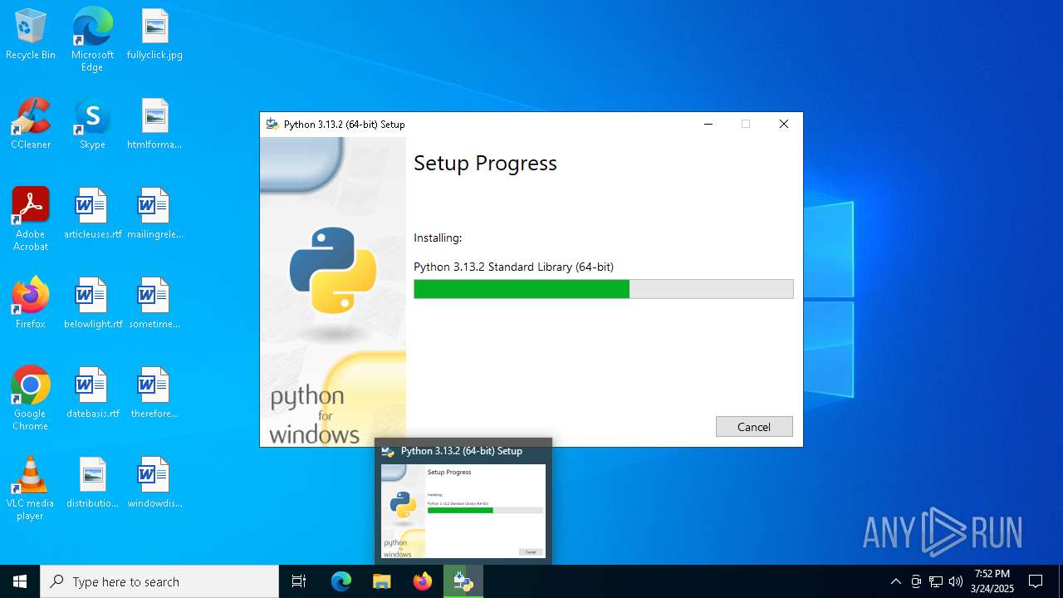Open Task View on the taskbar
The width and height of the screenshot is (1063, 598).
(x=299, y=581)
